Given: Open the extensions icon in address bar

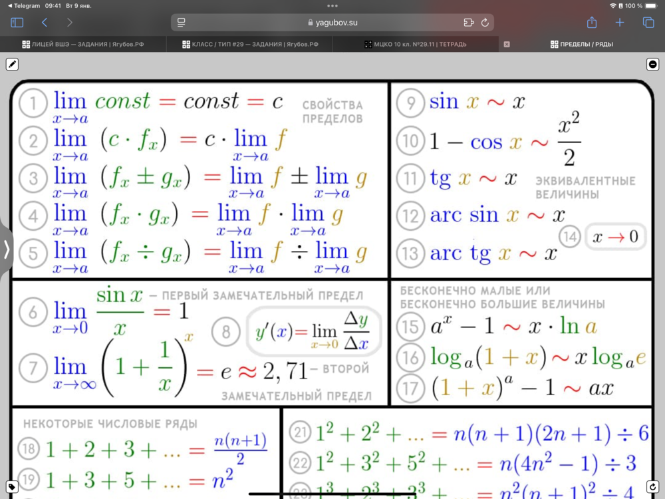Looking at the screenshot, I should pos(469,23).
